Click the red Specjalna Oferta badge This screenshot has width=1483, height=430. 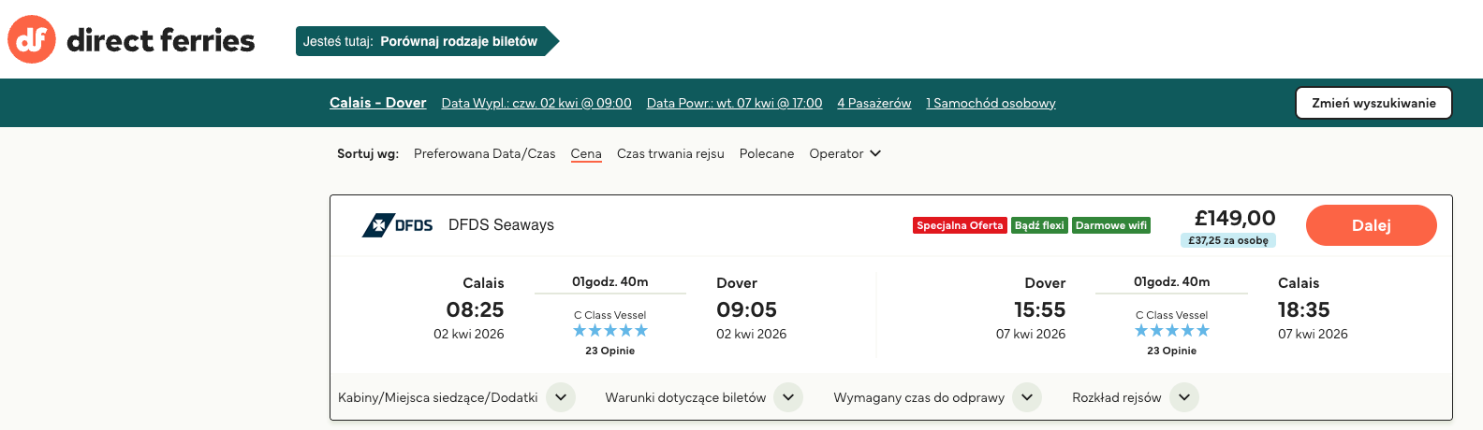click(x=959, y=225)
